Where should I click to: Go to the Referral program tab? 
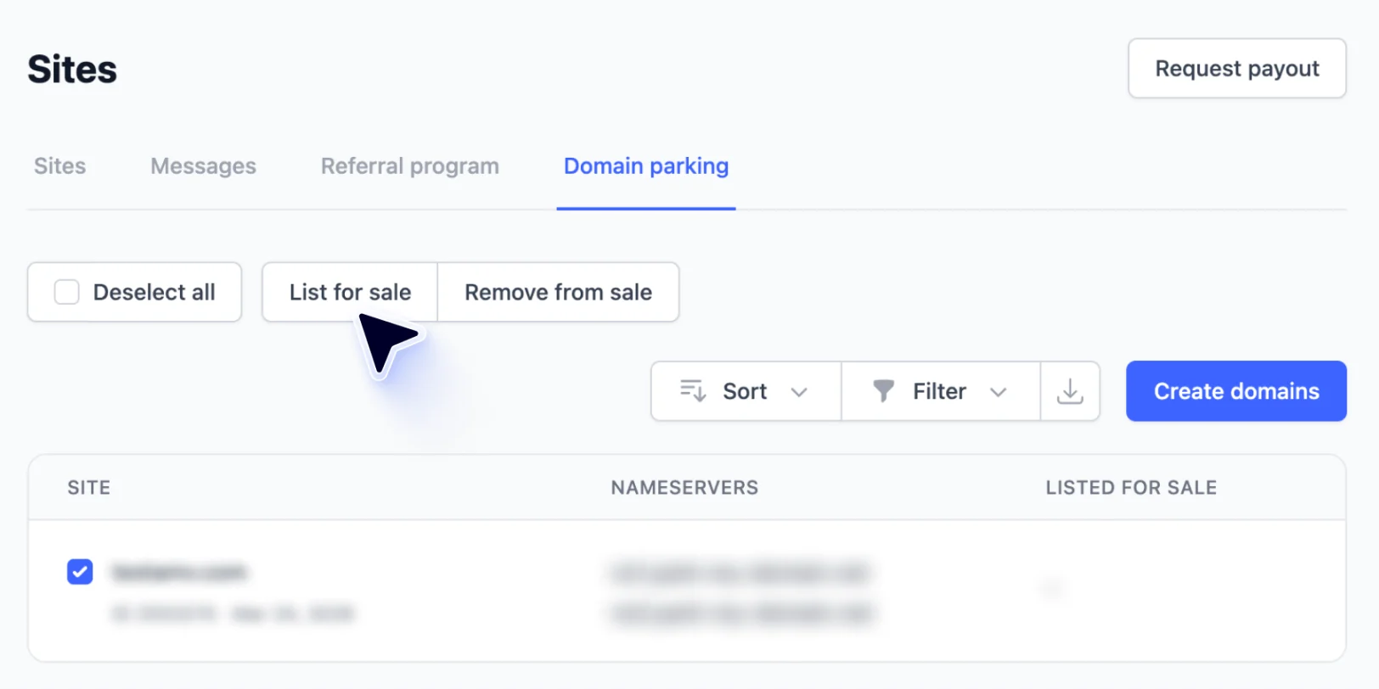(x=409, y=166)
